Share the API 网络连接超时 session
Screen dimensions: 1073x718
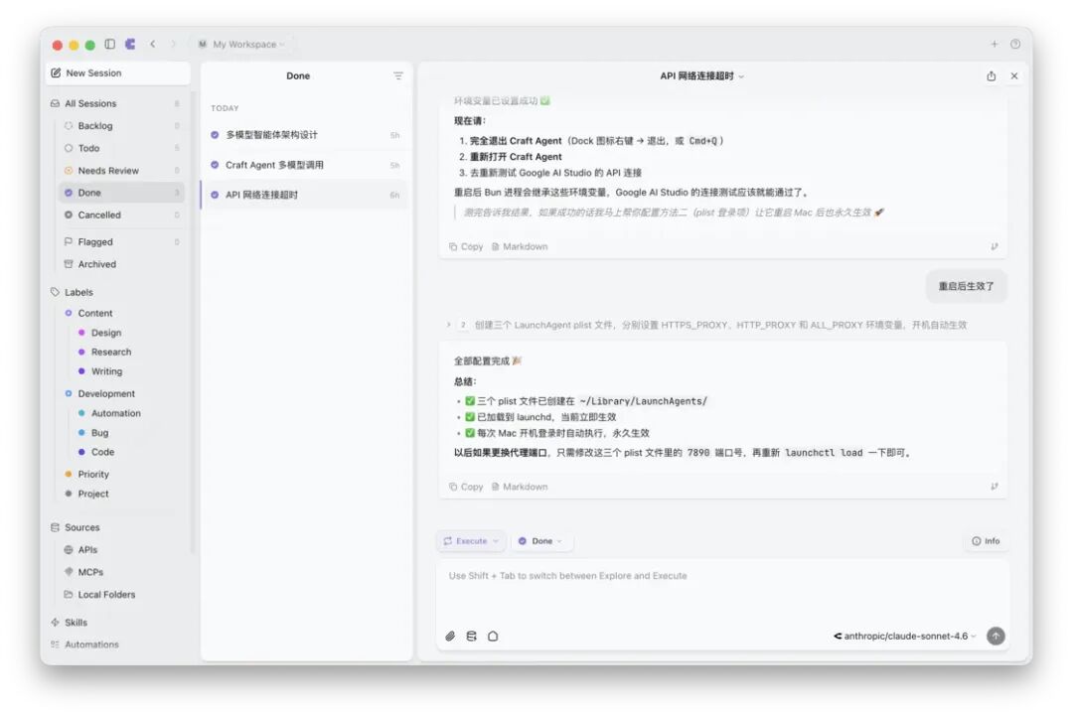pyautogui.click(x=991, y=75)
